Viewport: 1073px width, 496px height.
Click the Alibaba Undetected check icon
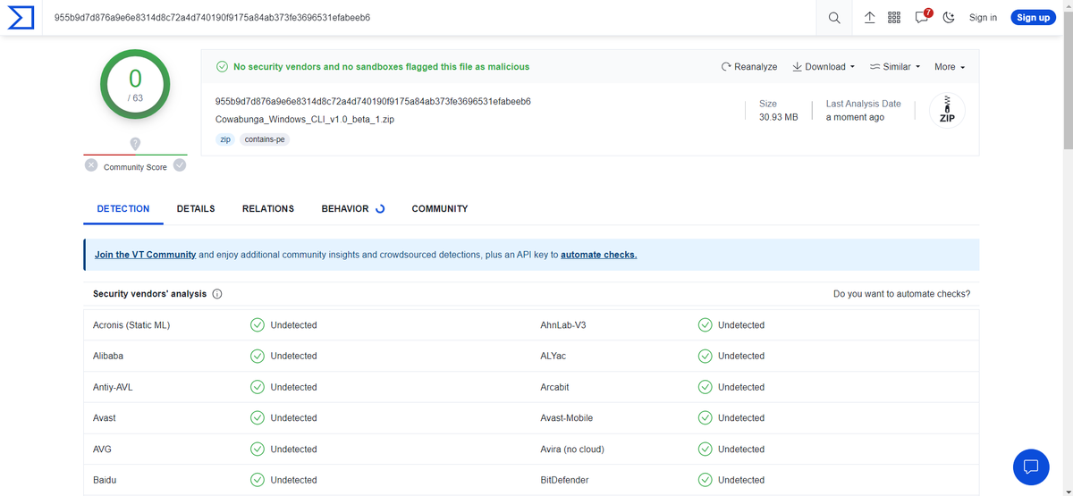(258, 356)
